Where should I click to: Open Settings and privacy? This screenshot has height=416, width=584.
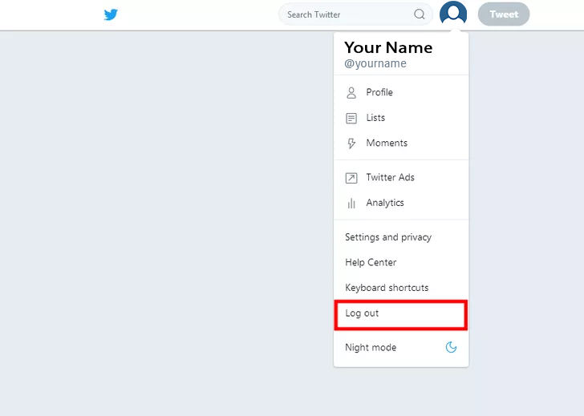pos(401,237)
